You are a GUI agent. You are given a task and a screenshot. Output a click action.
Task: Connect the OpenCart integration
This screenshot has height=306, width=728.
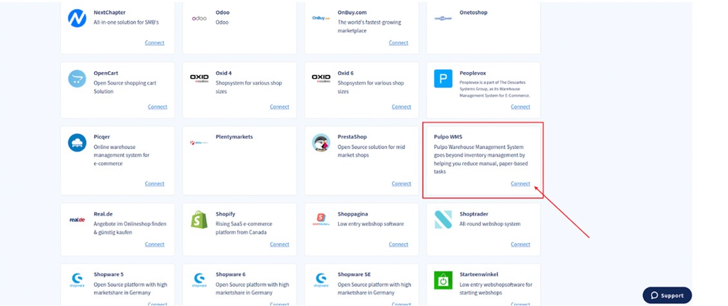pos(157,107)
